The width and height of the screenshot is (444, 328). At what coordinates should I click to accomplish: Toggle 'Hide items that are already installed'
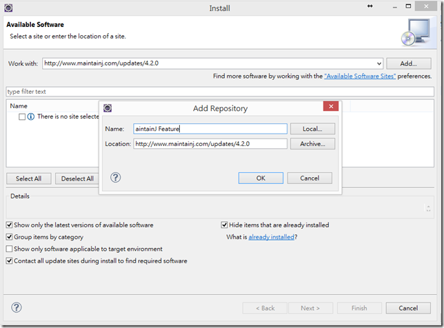coord(224,225)
